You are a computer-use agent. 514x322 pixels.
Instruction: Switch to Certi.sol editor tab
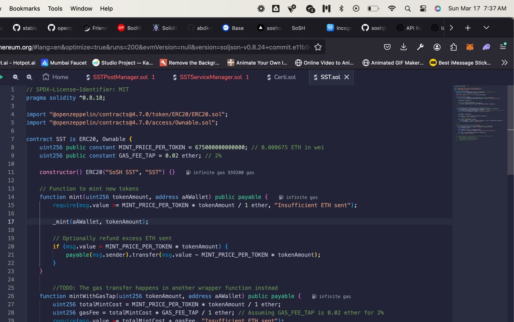coord(281,77)
